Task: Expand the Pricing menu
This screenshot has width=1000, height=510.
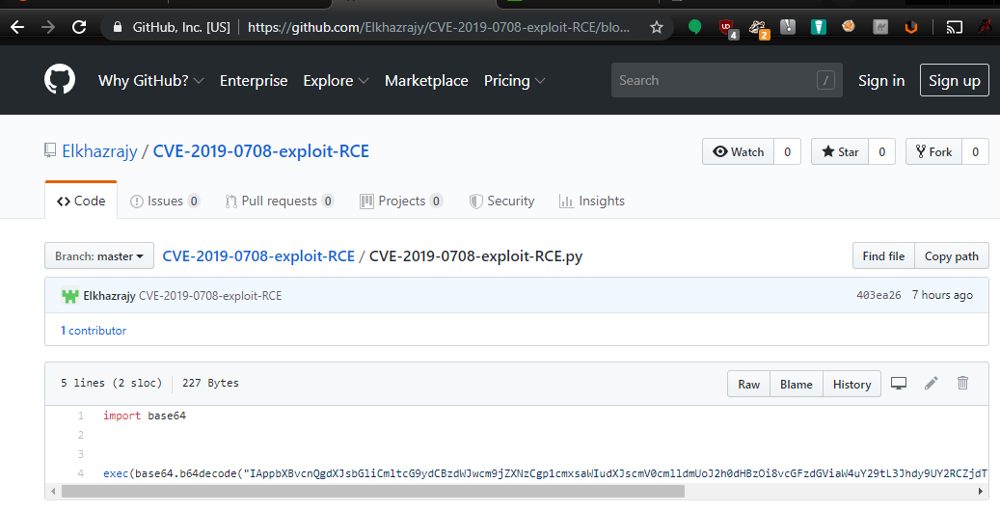Action: [x=514, y=81]
